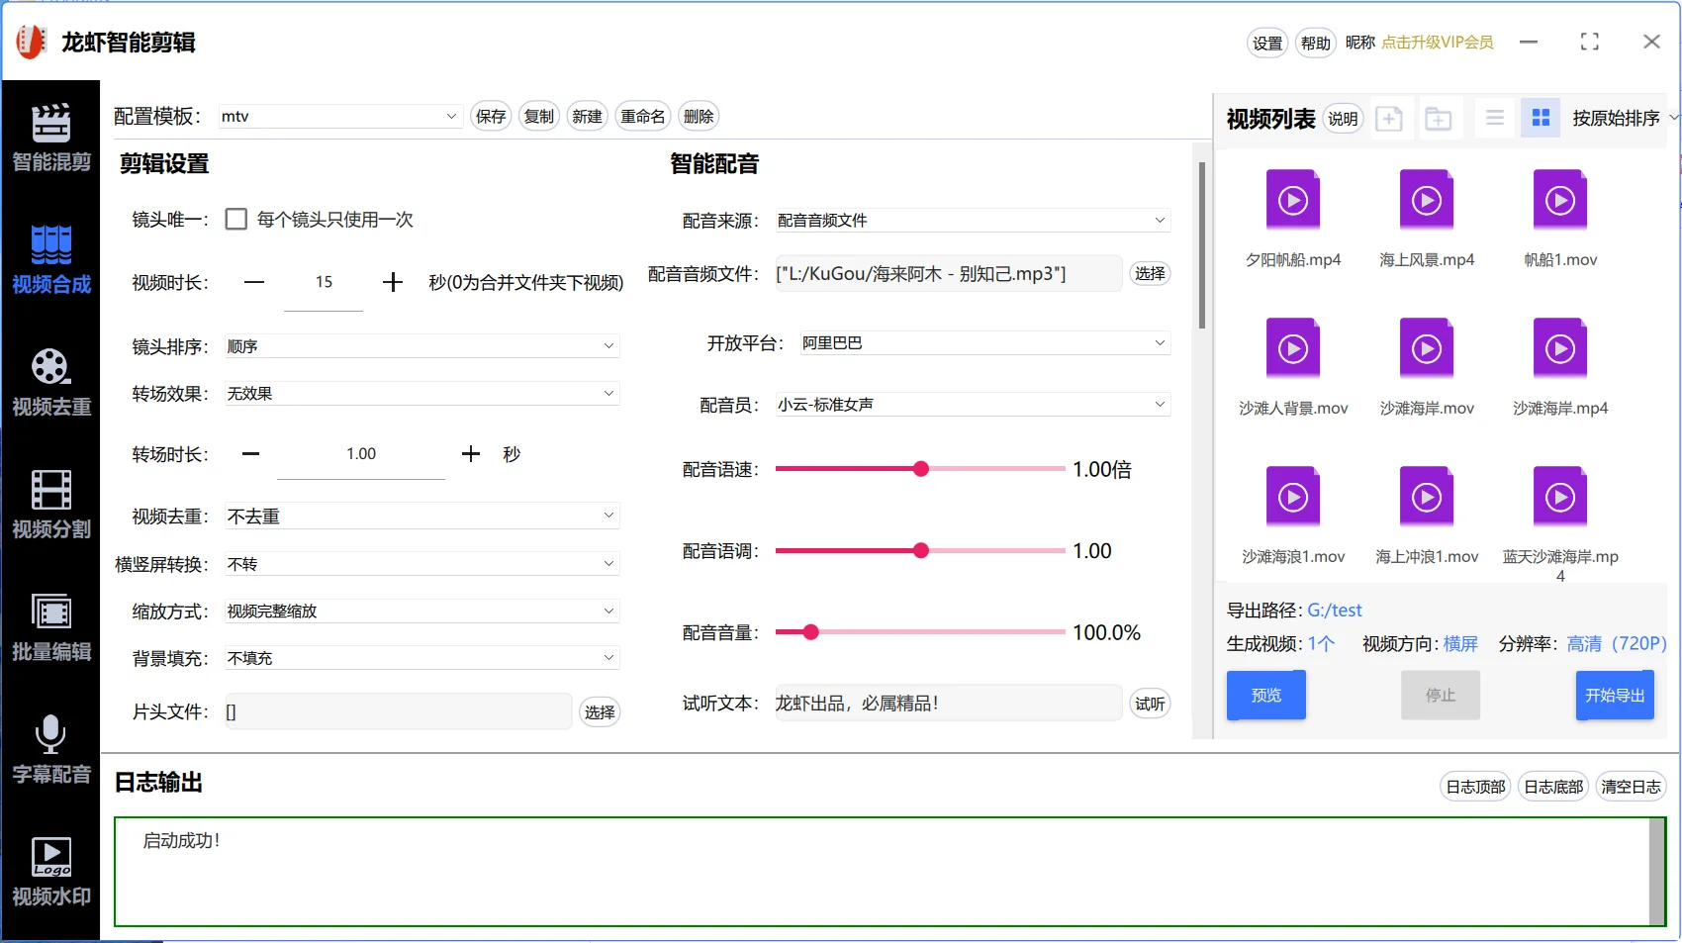
Task: Increase 转场时长 with the plus button
Action: pos(471,454)
